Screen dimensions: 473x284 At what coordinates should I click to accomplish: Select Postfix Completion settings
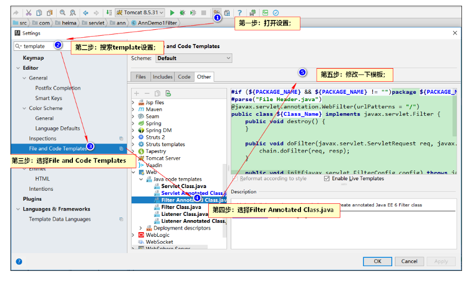58,88
